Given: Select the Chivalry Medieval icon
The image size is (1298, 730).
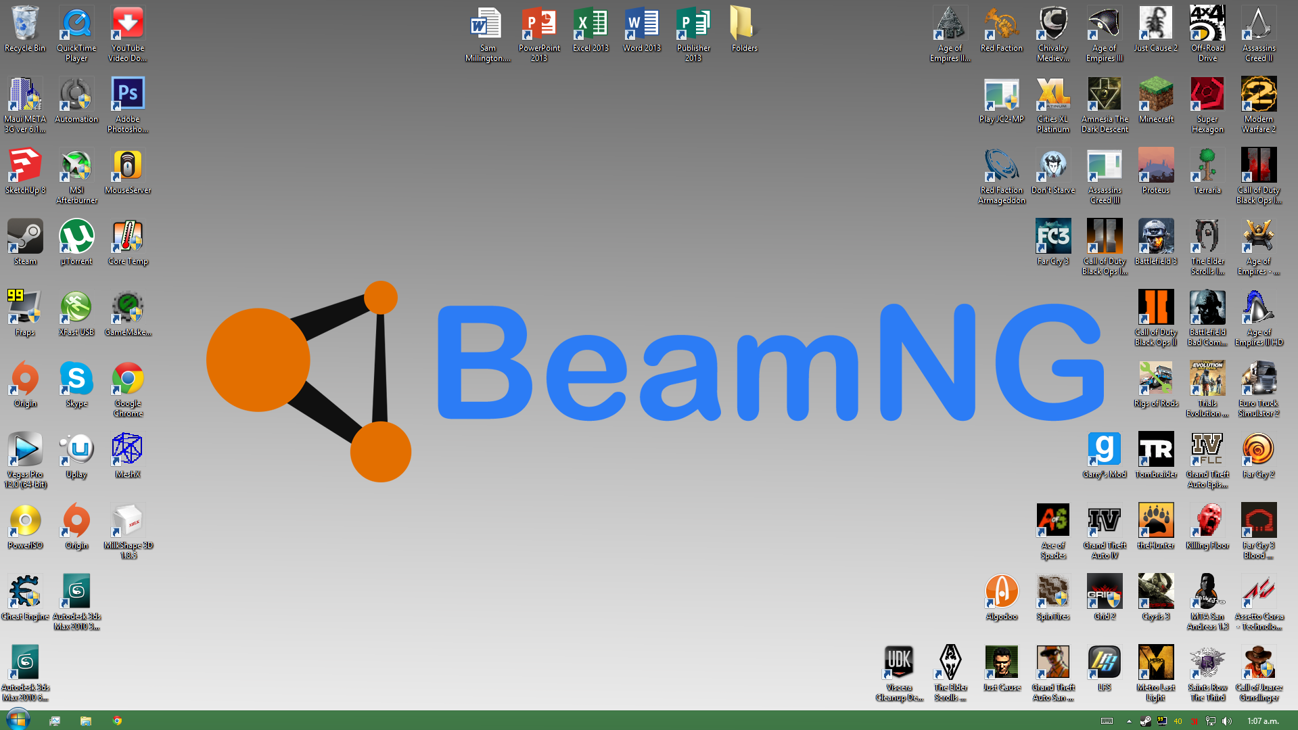Looking at the screenshot, I should click(1053, 34).
